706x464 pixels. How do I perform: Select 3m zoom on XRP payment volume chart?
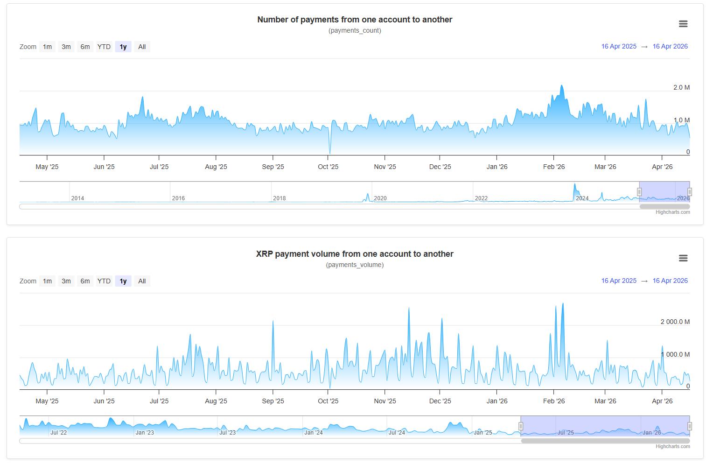click(66, 281)
